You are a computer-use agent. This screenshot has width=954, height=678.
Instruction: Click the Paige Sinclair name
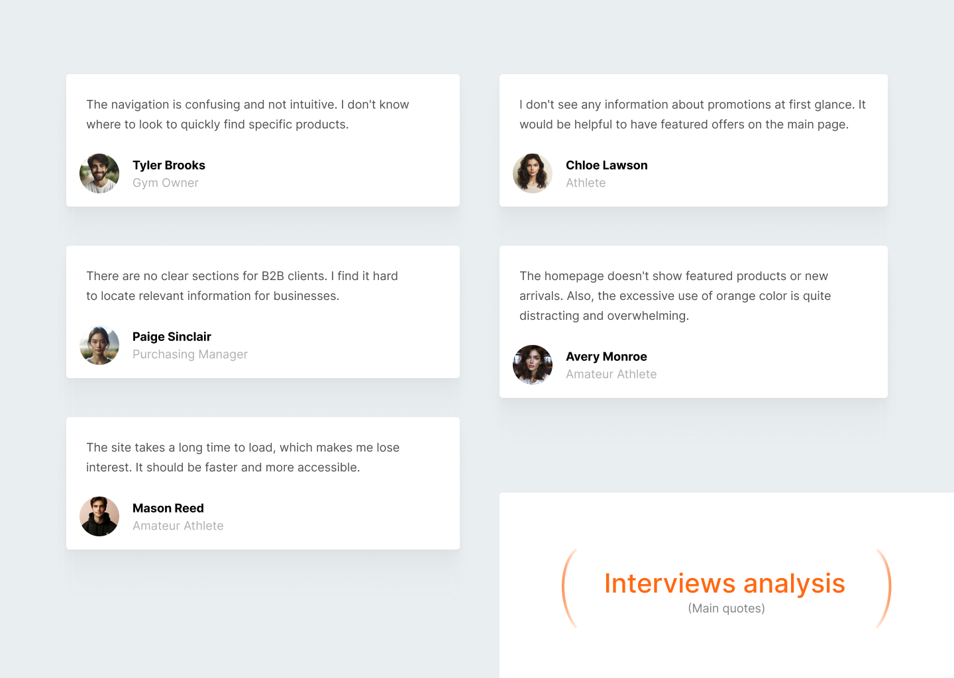point(172,337)
